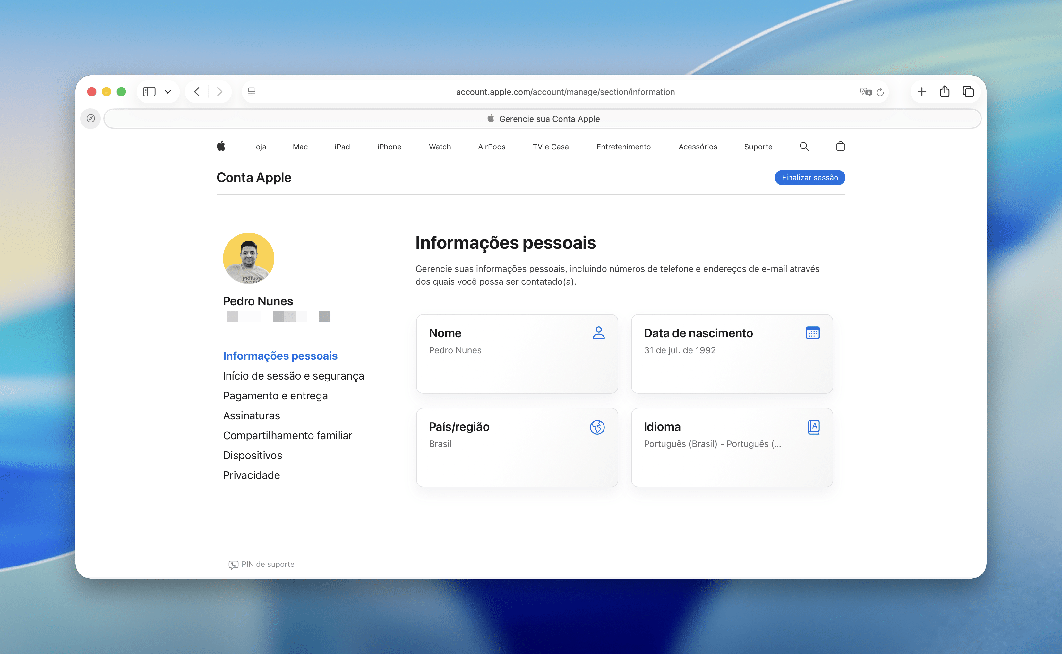The image size is (1062, 654).
Task: Expand the sidebar dropdown chevron
Action: pos(168,92)
